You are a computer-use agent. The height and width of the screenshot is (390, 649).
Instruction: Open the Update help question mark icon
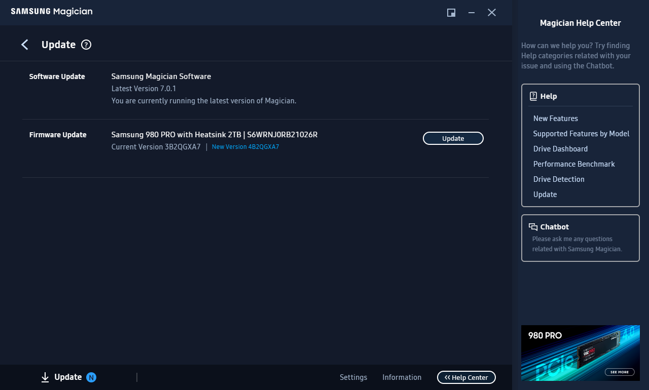pos(86,45)
